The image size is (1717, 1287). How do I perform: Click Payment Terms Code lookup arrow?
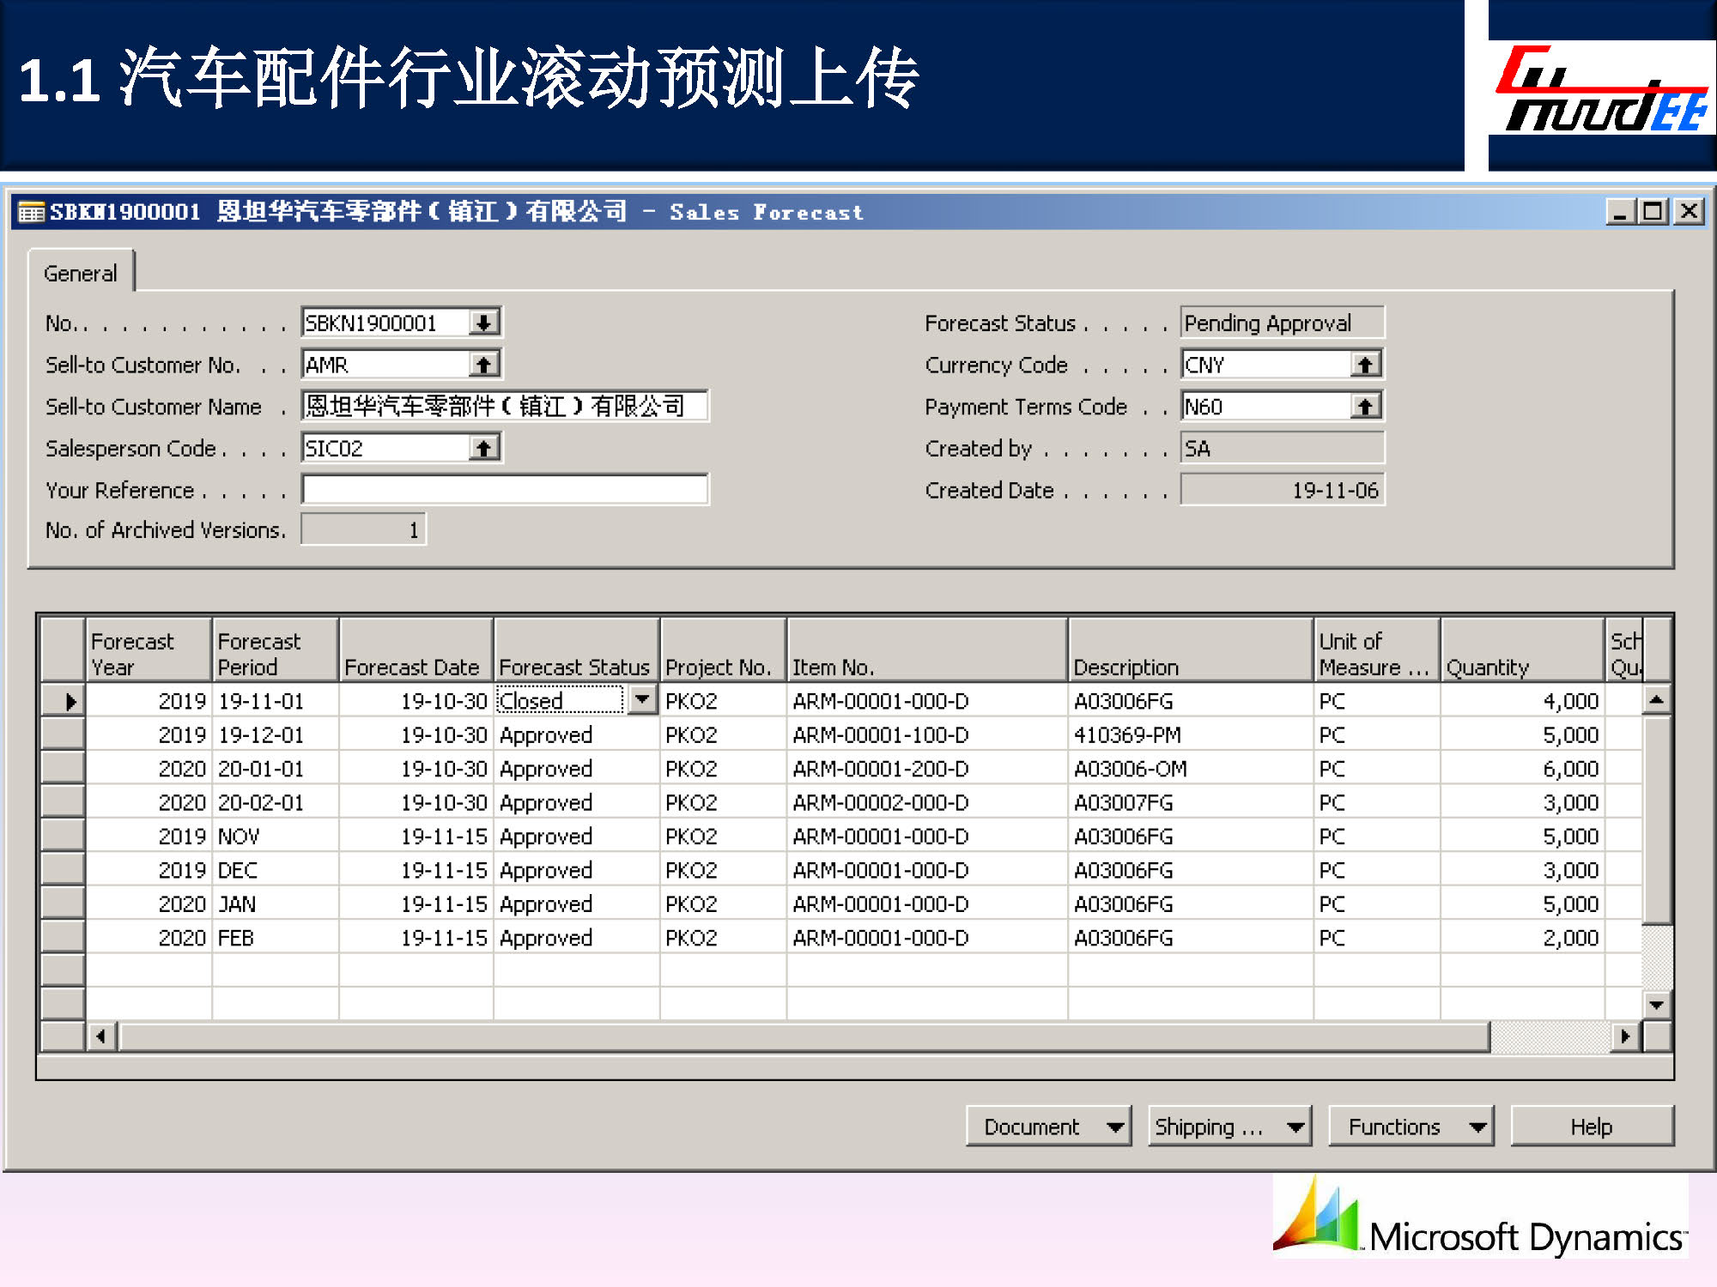1365,407
